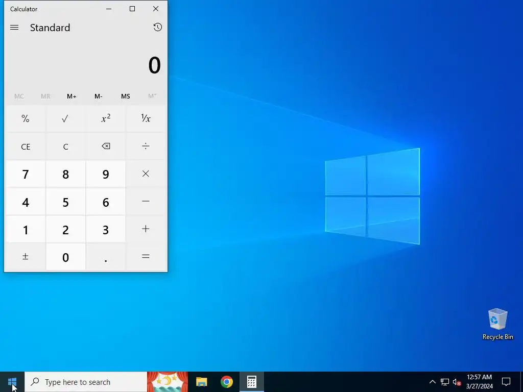Screen dimensions: 523x392
Task: Show hidden system tray icons
Action: click(432, 382)
